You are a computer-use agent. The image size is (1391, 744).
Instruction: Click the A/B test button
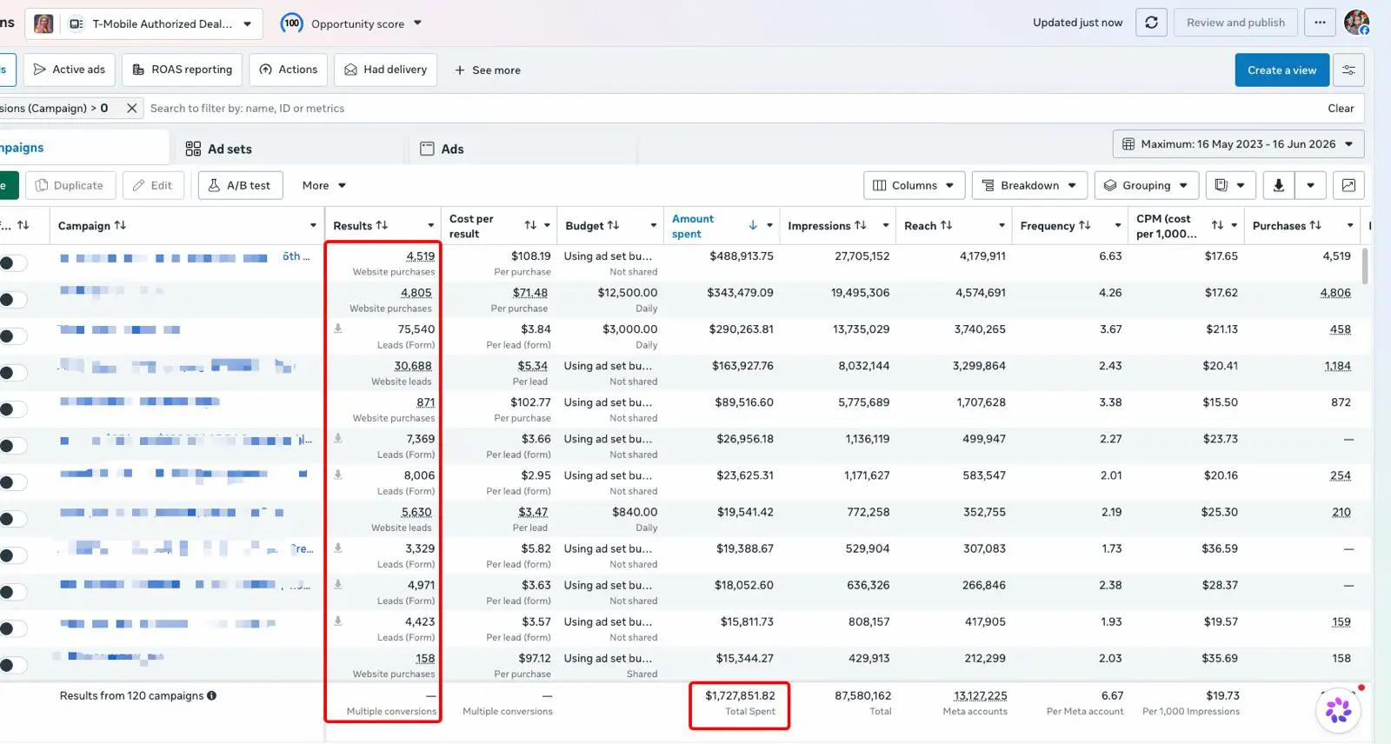tap(240, 185)
